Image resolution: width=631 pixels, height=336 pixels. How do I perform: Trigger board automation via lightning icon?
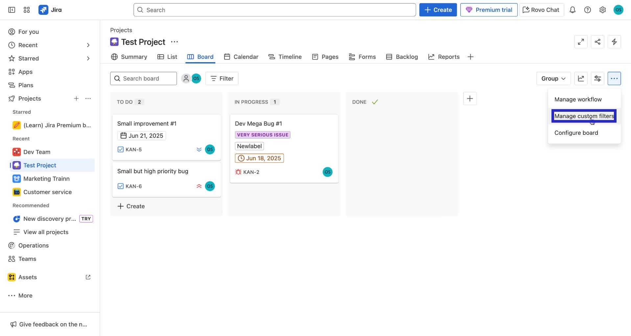pos(614,42)
